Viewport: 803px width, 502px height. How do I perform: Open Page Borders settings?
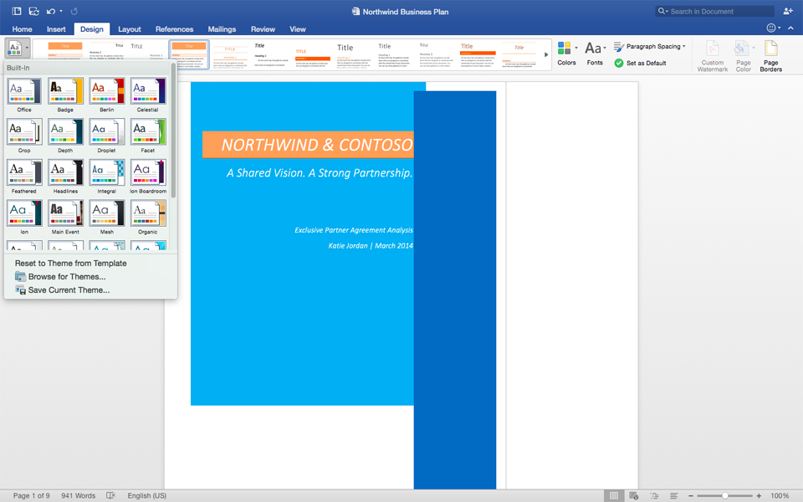pos(771,55)
